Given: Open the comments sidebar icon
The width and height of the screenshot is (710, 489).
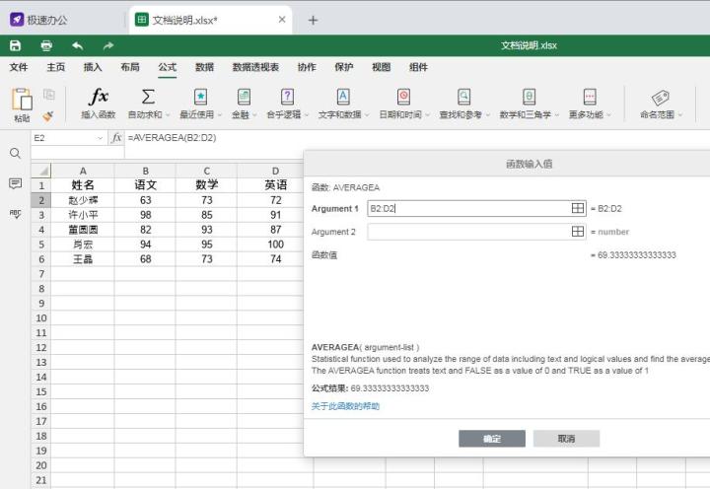Looking at the screenshot, I should (15, 183).
